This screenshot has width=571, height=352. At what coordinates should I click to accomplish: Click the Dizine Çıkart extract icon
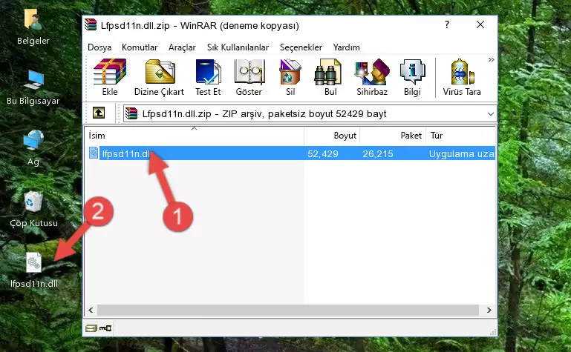[x=160, y=77]
